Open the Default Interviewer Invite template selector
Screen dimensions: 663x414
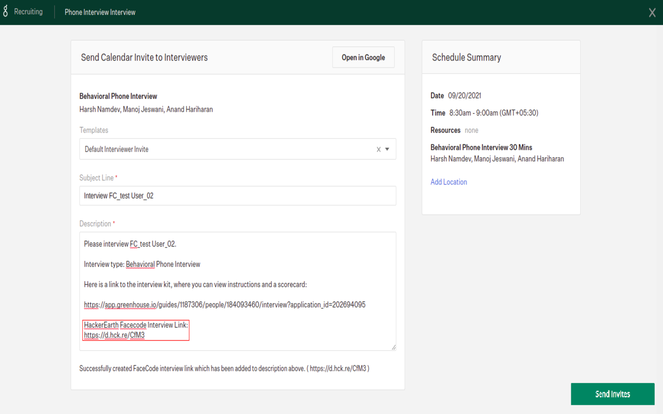click(238, 149)
